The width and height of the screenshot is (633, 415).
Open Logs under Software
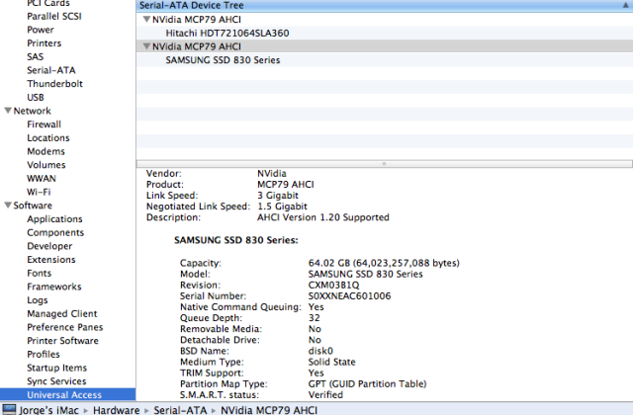click(38, 300)
